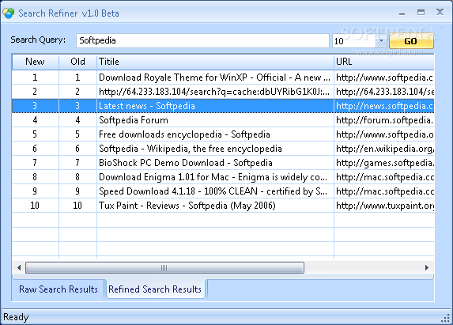Select Speed Download 4.1.18 row

point(223,191)
